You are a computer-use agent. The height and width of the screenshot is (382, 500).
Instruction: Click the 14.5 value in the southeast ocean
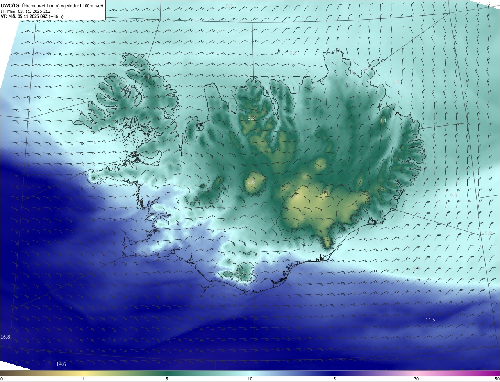point(430,320)
